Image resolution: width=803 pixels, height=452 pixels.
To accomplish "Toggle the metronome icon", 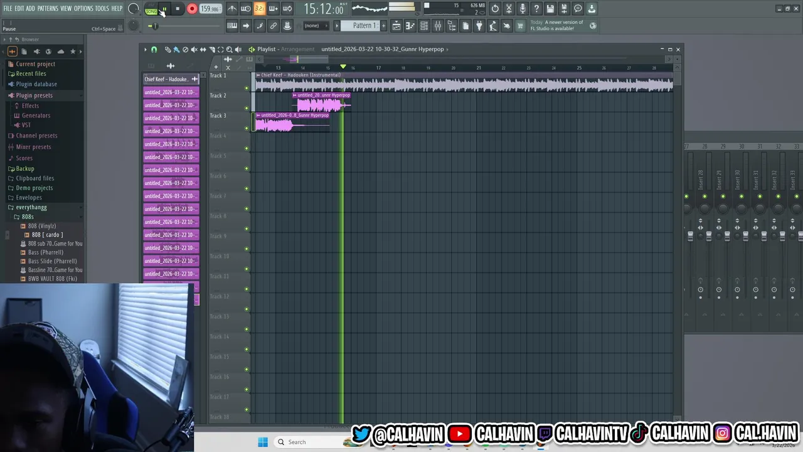I will click(x=232, y=9).
